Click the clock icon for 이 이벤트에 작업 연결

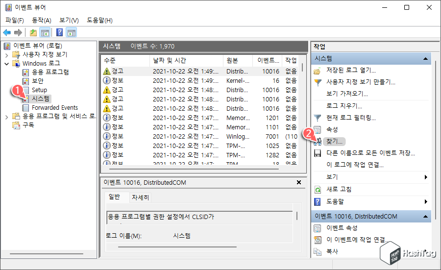click(317, 240)
